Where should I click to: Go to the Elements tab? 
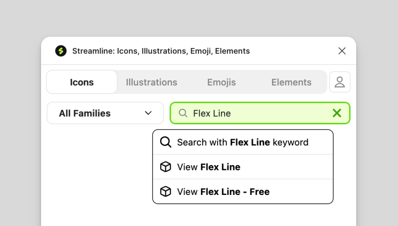point(291,82)
